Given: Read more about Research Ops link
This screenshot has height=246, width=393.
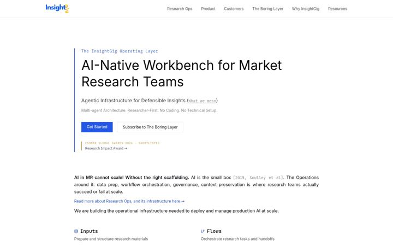Looking at the screenshot, I should click(129, 201).
